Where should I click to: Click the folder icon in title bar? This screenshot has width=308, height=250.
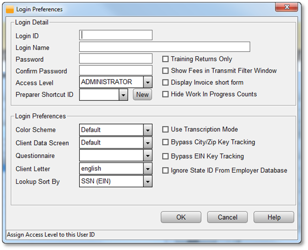coord(10,9)
